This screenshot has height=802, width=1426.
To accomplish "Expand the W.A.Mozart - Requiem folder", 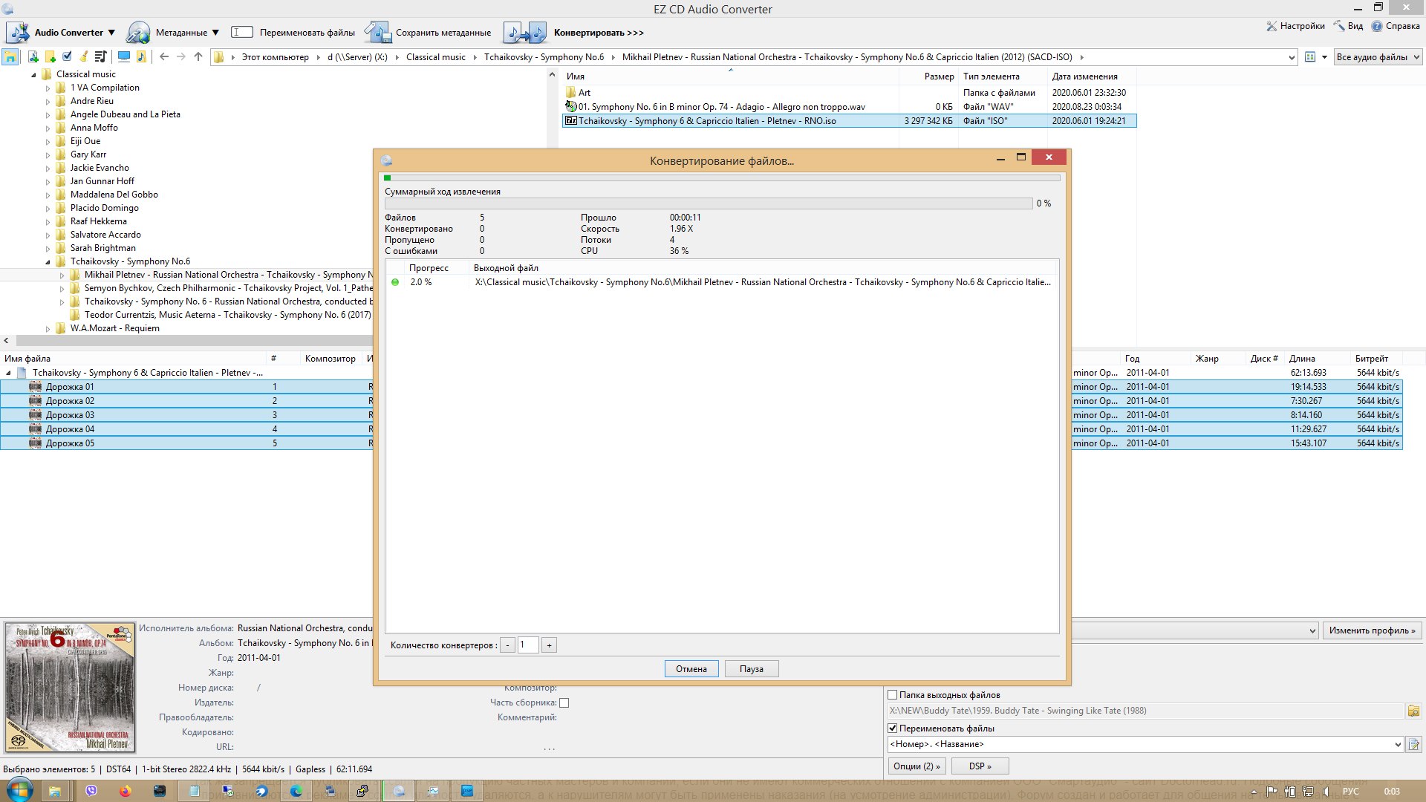I will (x=48, y=328).
